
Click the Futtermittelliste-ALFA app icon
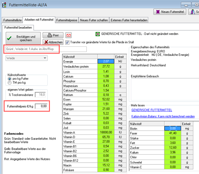point(4,5)
